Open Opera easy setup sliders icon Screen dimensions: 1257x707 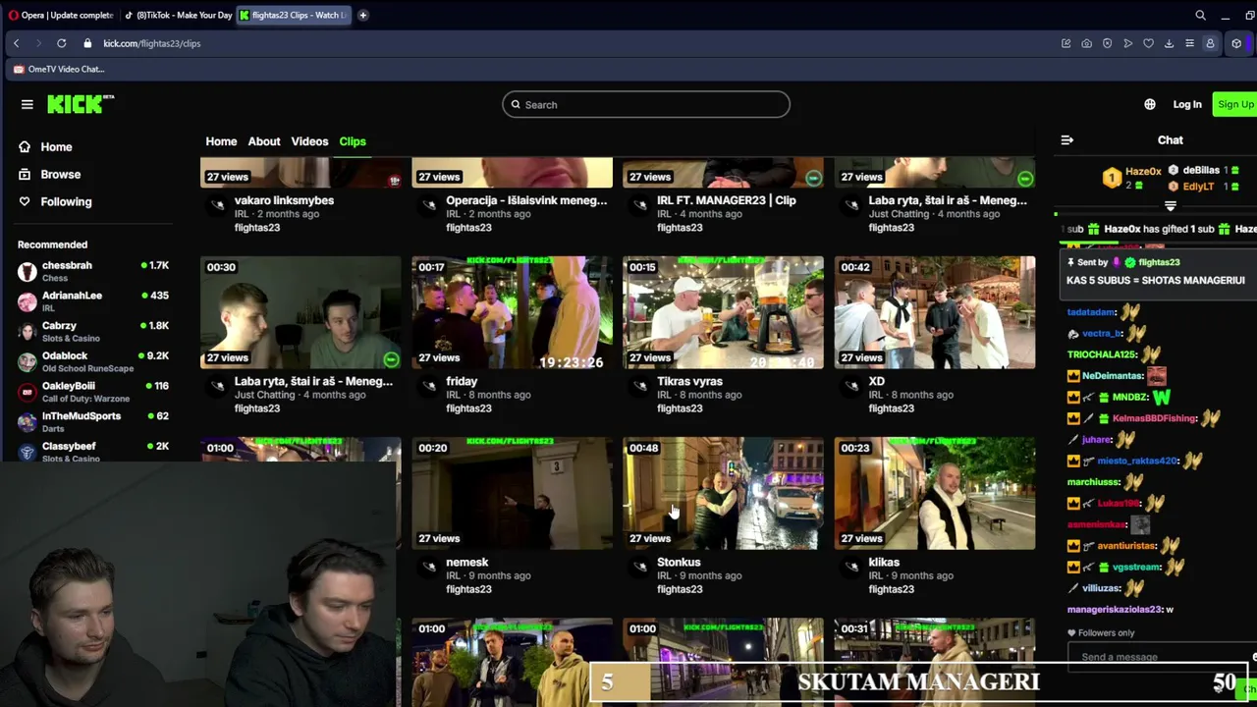click(x=1189, y=43)
